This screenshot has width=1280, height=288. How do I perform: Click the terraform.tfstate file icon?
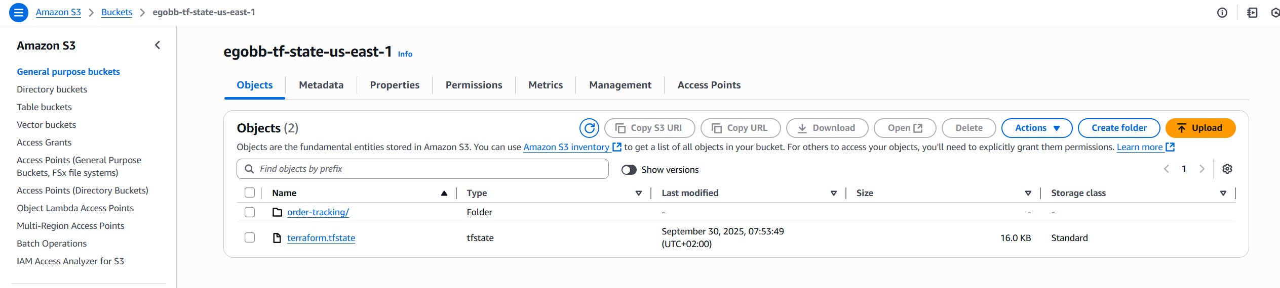click(277, 238)
